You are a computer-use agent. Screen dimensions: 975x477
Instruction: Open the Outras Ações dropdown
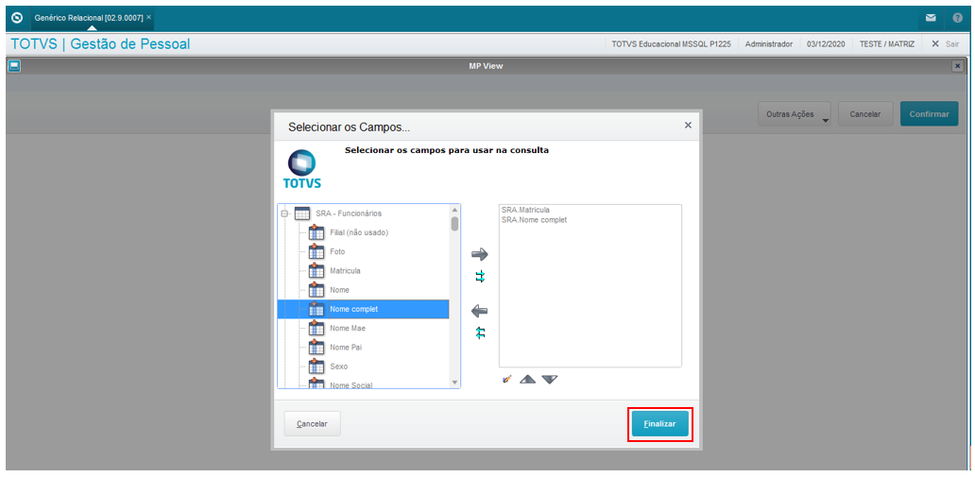795,114
